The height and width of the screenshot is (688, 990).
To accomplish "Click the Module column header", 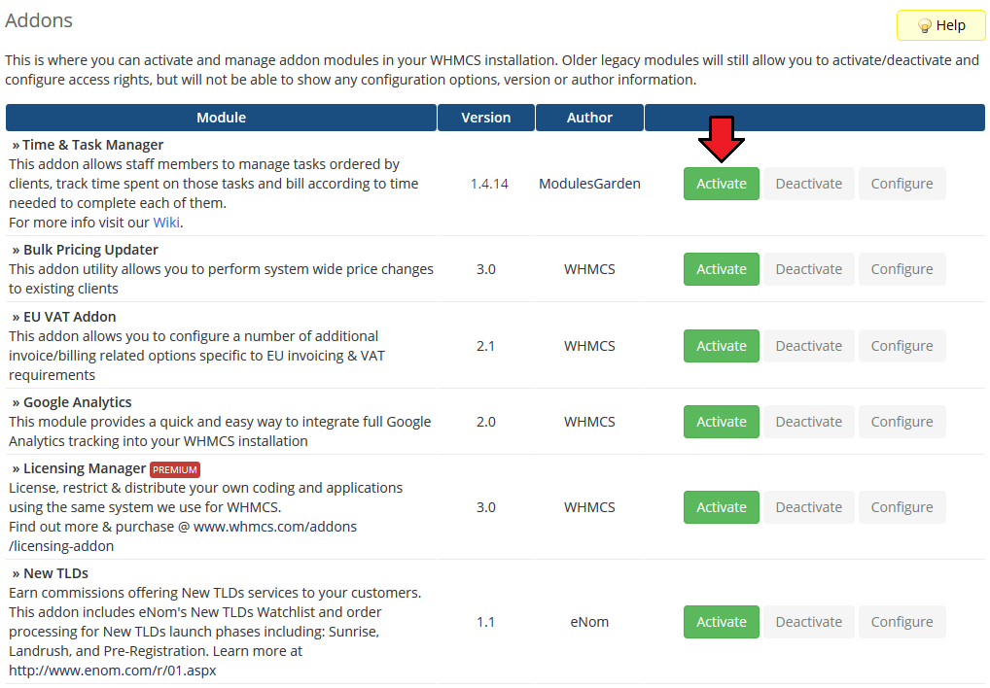I will [x=221, y=118].
